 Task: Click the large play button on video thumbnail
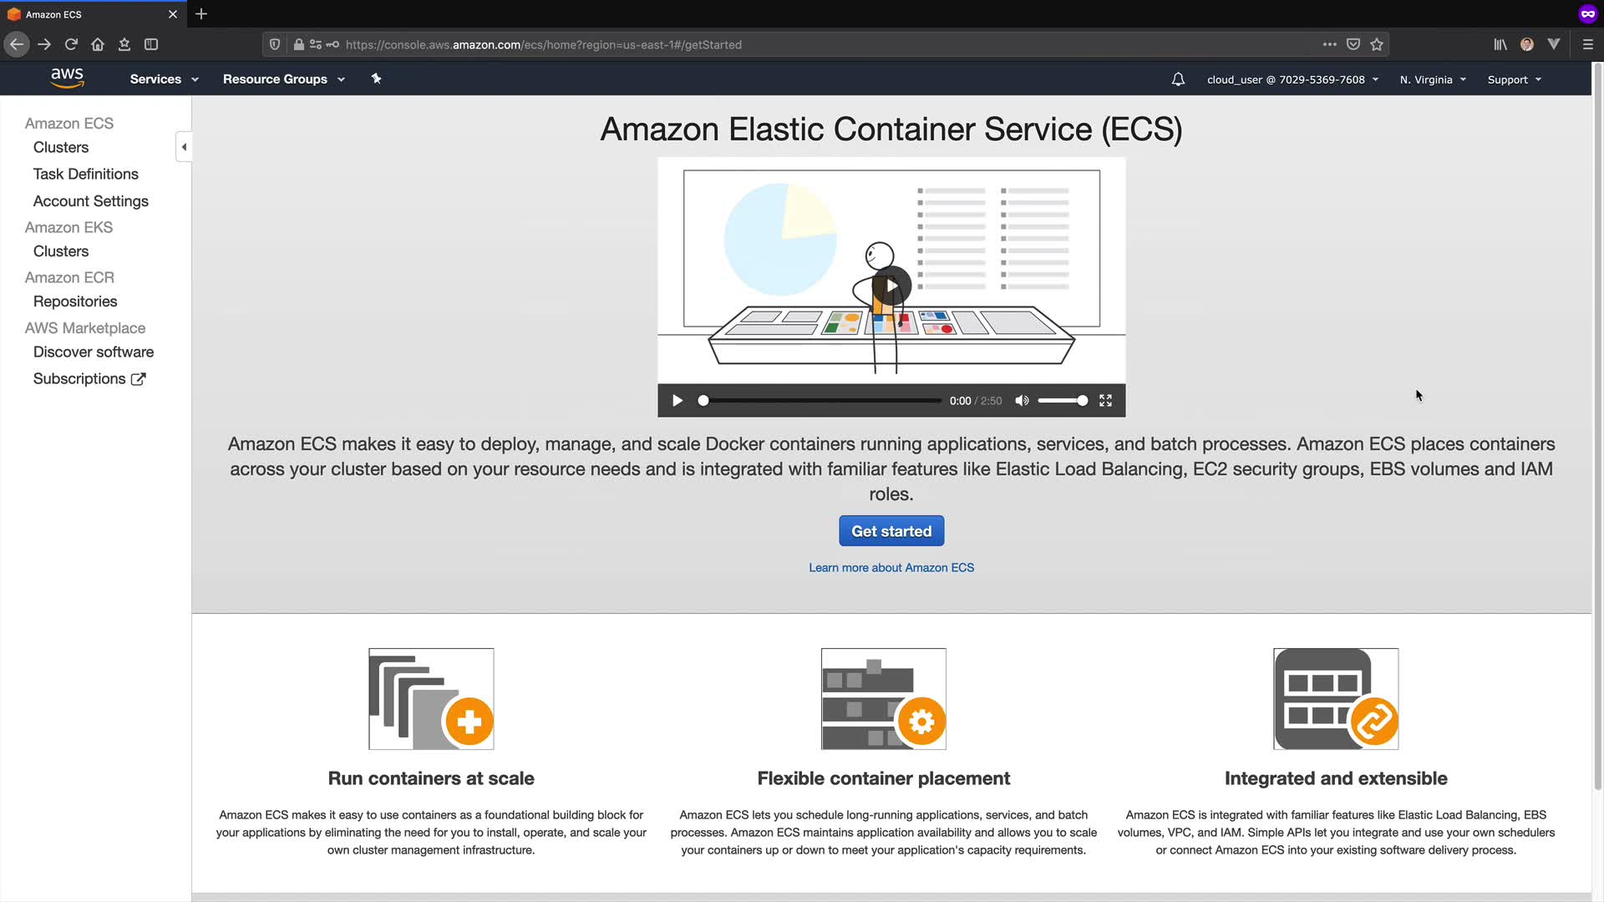pos(891,286)
